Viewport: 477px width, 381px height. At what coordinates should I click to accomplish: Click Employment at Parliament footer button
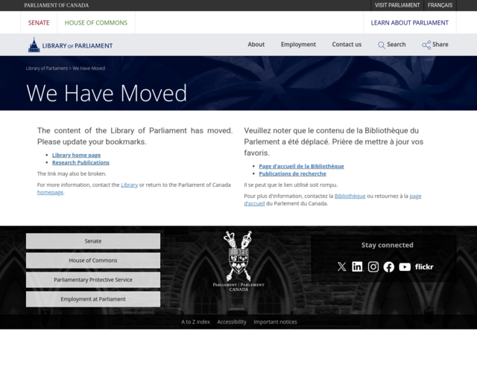click(93, 299)
